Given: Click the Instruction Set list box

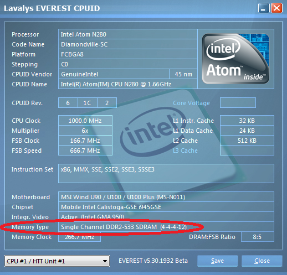Looking at the screenshot, I should click(166, 173).
